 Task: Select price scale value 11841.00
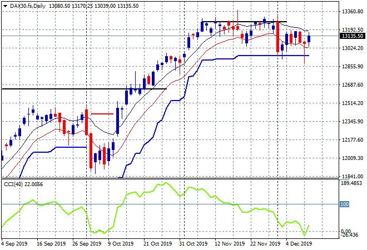click(x=353, y=176)
